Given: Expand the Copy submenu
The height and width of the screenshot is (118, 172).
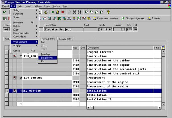Looking at the screenshot, I should click(x=24, y=30).
